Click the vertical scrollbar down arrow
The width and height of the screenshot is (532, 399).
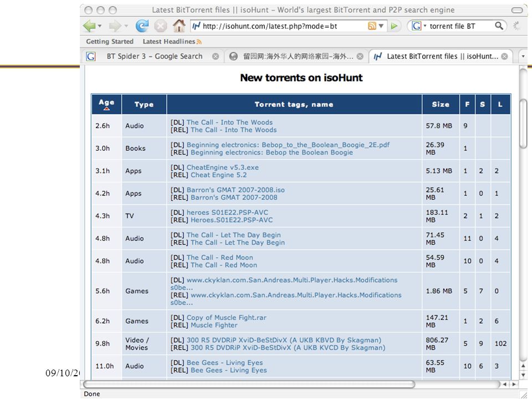[x=523, y=375]
